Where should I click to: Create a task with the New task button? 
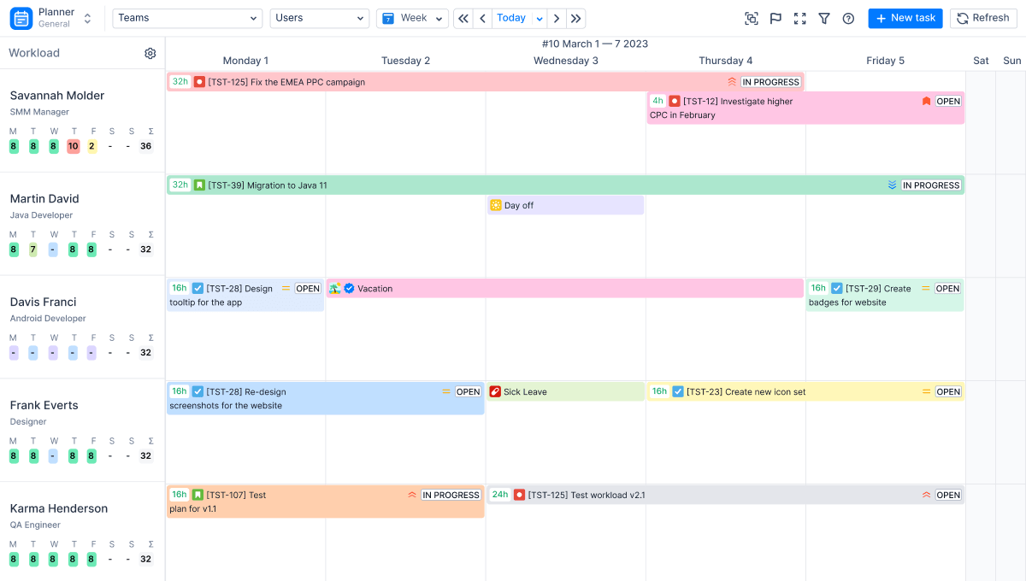(x=905, y=17)
